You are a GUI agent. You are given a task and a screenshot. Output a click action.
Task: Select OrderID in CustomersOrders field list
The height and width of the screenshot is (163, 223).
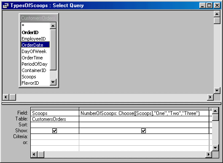click(35, 32)
